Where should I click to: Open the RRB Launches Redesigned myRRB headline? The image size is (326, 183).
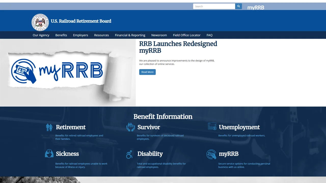[178, 47]
